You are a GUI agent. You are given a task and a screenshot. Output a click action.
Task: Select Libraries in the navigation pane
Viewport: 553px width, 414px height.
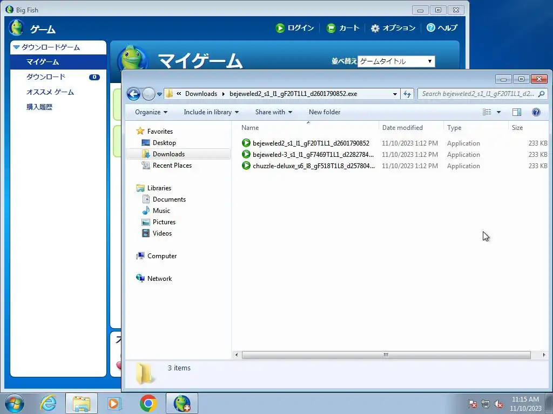pos(159,188)
